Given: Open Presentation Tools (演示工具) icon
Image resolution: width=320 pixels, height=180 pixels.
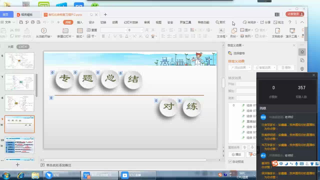Looking at the screenshot, I should click(292, 30).
